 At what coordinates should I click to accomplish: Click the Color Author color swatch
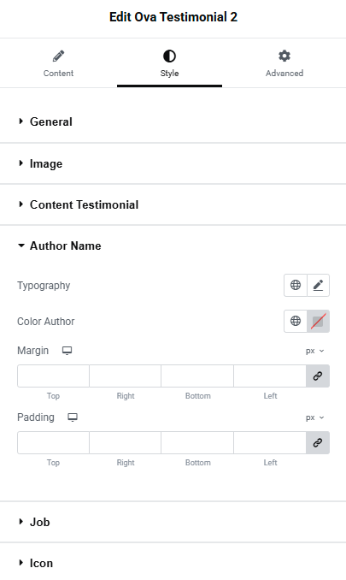pos(319,321)
